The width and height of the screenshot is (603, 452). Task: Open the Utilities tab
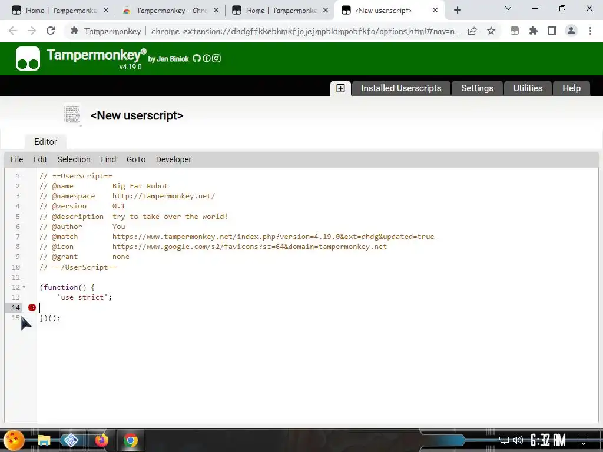click(528, 88)
